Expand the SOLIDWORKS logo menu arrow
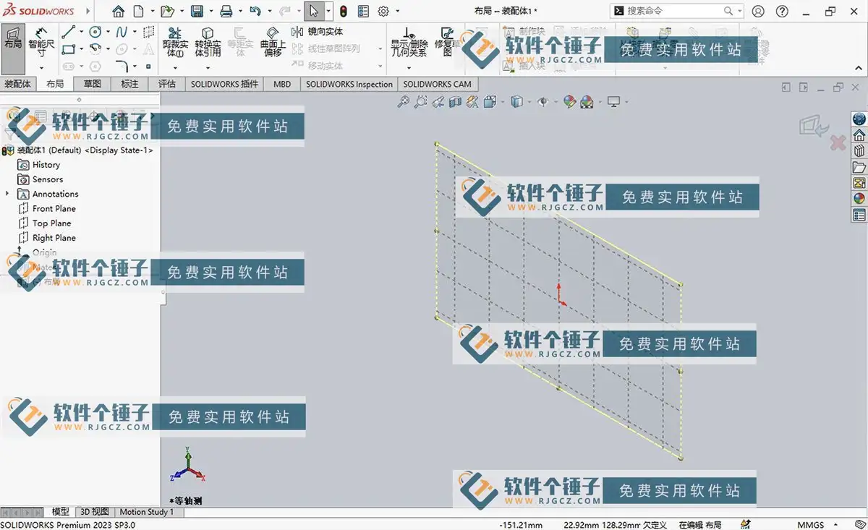The image size is (868, 530). click(x=88, y=12)
